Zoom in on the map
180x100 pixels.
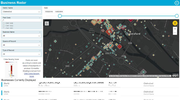[x=175, y=29]
